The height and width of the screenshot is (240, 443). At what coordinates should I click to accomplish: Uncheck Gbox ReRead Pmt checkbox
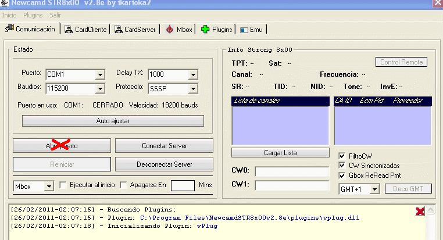click(x=342, y=175)
